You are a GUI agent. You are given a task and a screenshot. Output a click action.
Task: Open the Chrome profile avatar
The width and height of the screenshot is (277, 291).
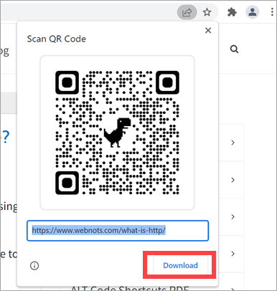(252, 12)
